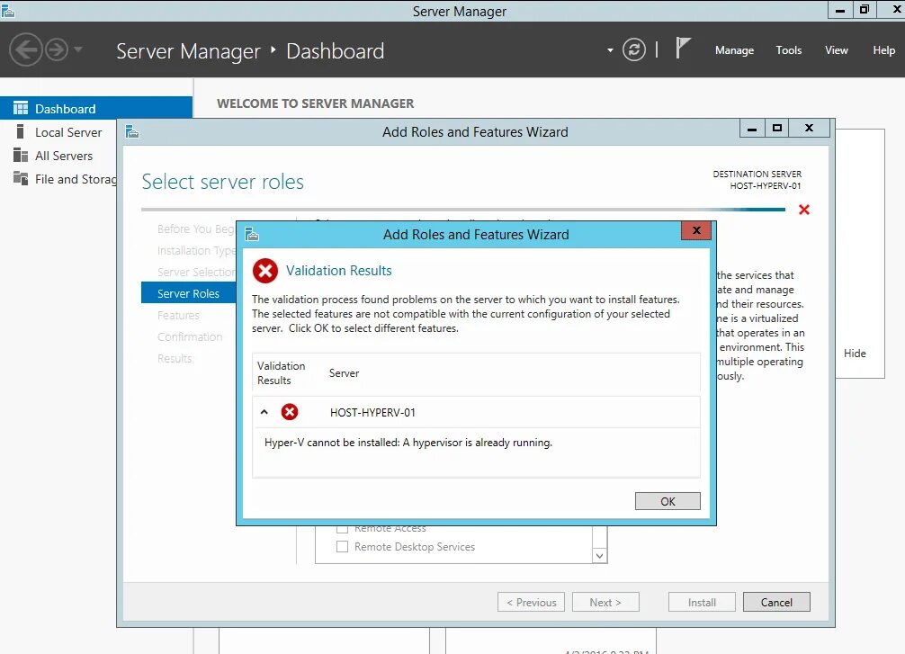Close the Validation Results dialog with the red X
Viewport: 905px width, 654px height.
click(696, 230)
